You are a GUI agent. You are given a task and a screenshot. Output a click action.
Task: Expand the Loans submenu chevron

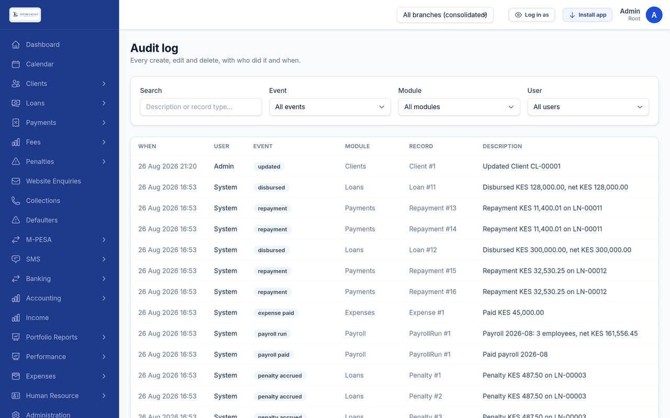click(x=104, y=103)
